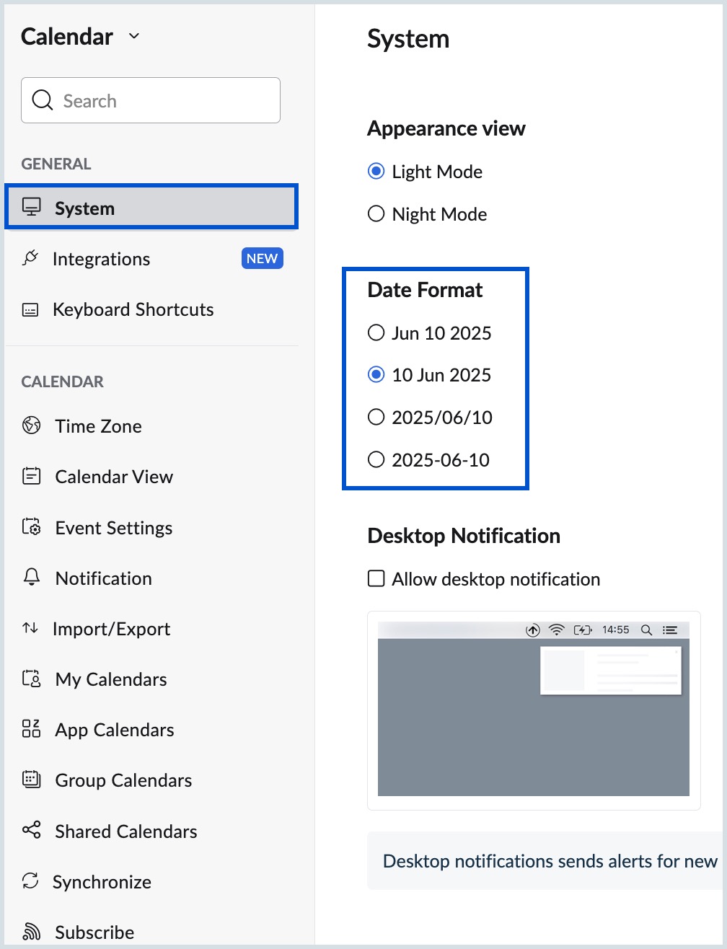This screenshot has width=727, height=949.
Task: Open the Calendar View settings menu item
Action: pyautogui.click(x=114, y=477)
